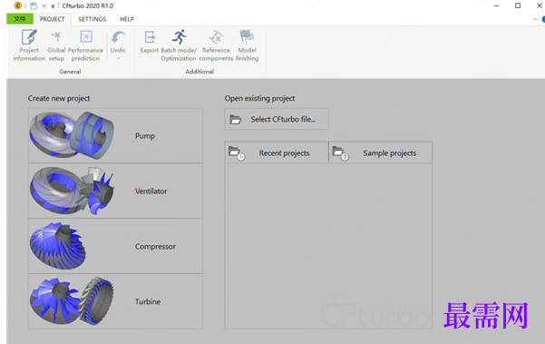This screenshot has height=344, width=545.
Task: Click the Pump impeller thumbnail image
Action: (72, 135)
